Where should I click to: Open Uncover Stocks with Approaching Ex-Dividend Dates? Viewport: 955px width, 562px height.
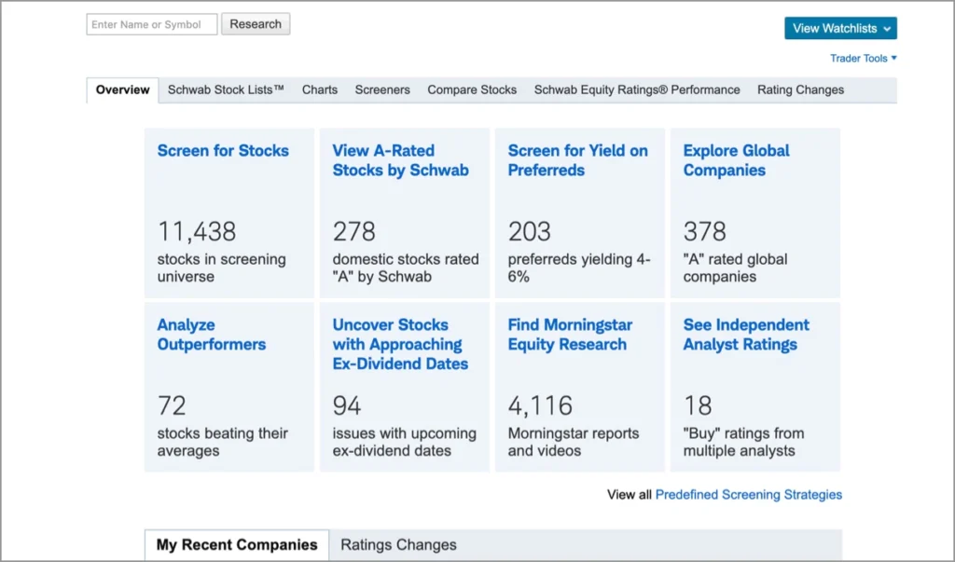(400, 344)
